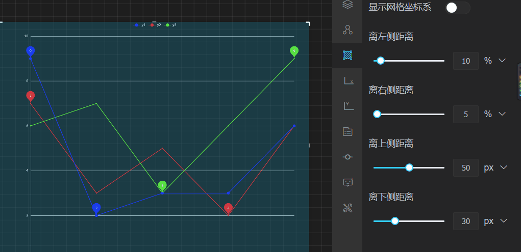
Task: Click the red y2 max marker pin labeled 7
Action: coord(31,96)
